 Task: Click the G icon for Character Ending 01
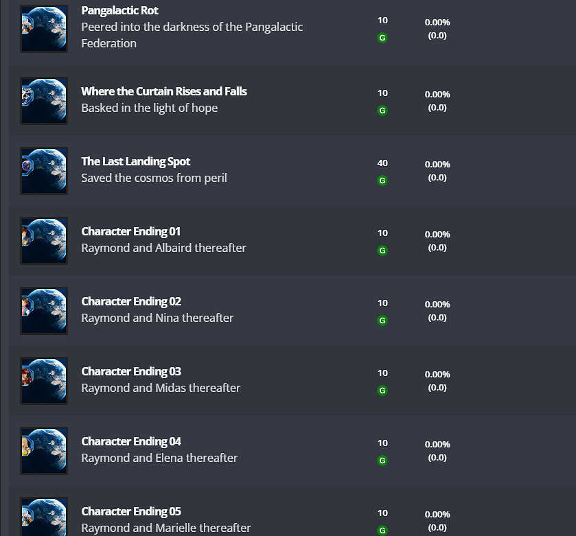coord(382,250)
